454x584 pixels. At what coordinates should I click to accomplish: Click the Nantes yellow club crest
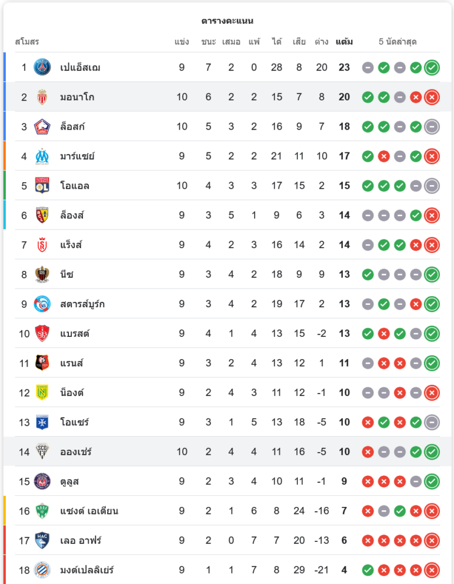click(x=42, y=392)
